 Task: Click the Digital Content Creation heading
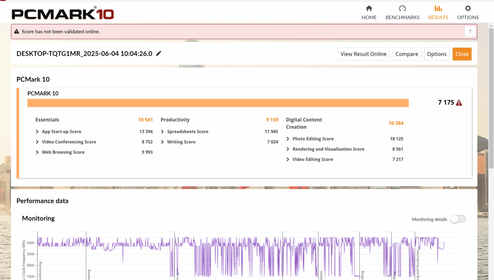pyautogui.click(x=304, y=123)
